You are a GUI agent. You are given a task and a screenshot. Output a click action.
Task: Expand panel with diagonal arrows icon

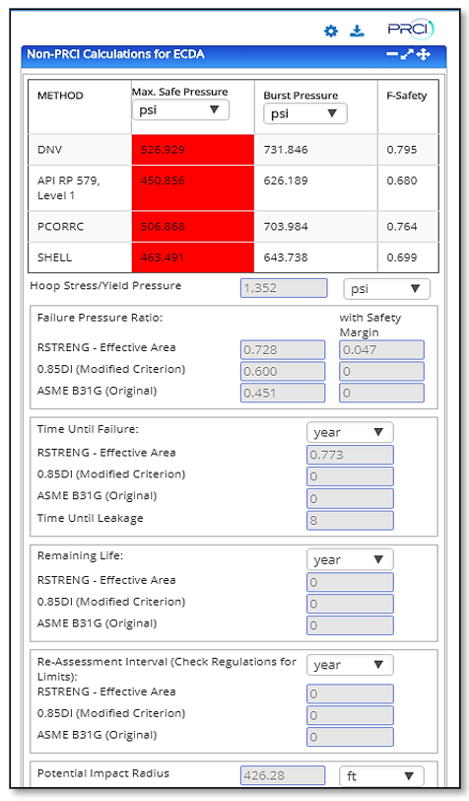pyautogui.click(x=407, y=54)
